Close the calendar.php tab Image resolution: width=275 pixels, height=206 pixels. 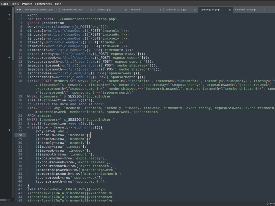point(126,10)
